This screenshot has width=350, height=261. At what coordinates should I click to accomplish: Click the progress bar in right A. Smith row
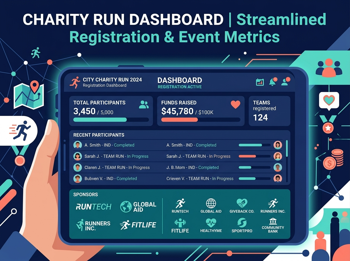click(x=254, y=145)
